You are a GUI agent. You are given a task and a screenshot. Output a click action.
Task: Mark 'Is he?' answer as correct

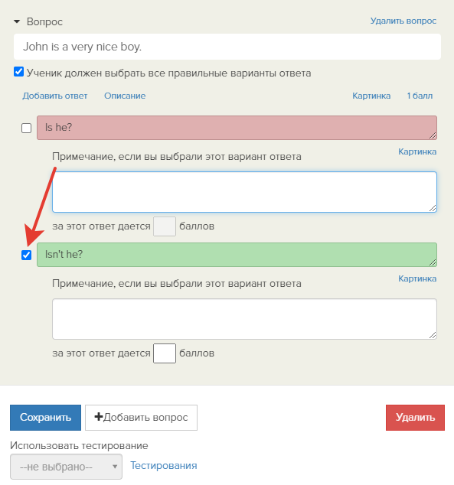tap(26, 128)
